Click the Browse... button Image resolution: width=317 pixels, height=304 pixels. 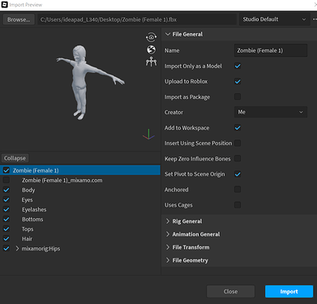[x=19, y=19]
